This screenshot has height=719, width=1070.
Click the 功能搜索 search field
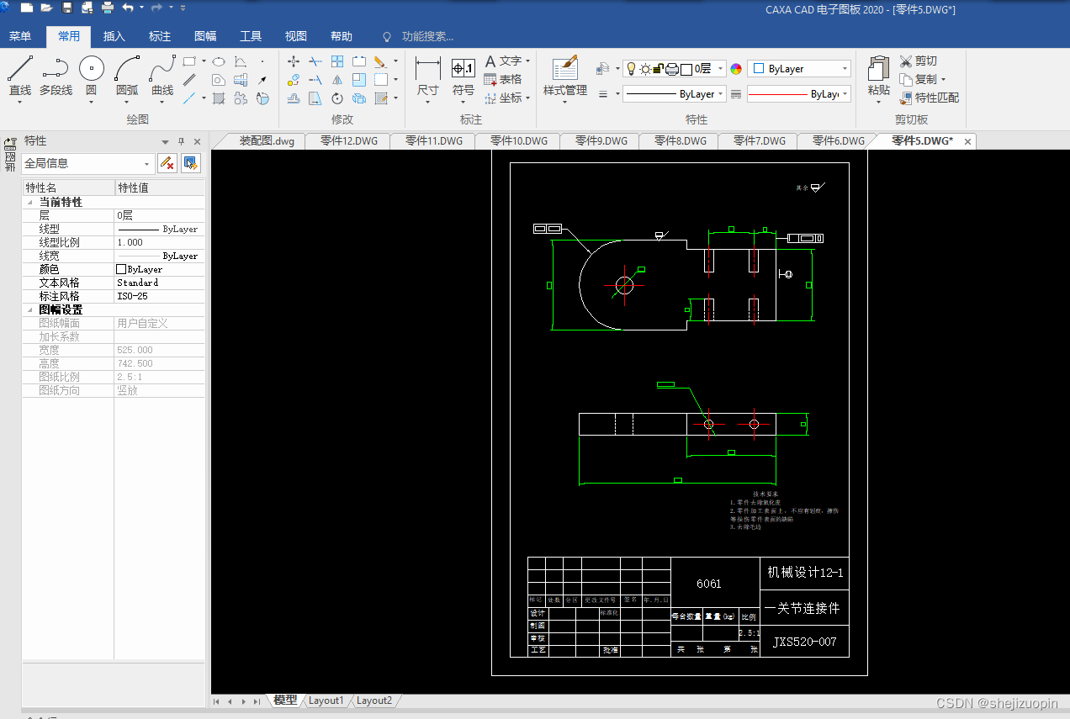click(x=427, y=36)
